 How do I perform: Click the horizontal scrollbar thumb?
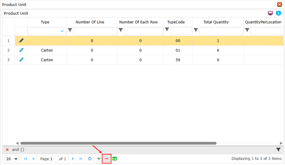pyautogui.click(x=118, y=143)
